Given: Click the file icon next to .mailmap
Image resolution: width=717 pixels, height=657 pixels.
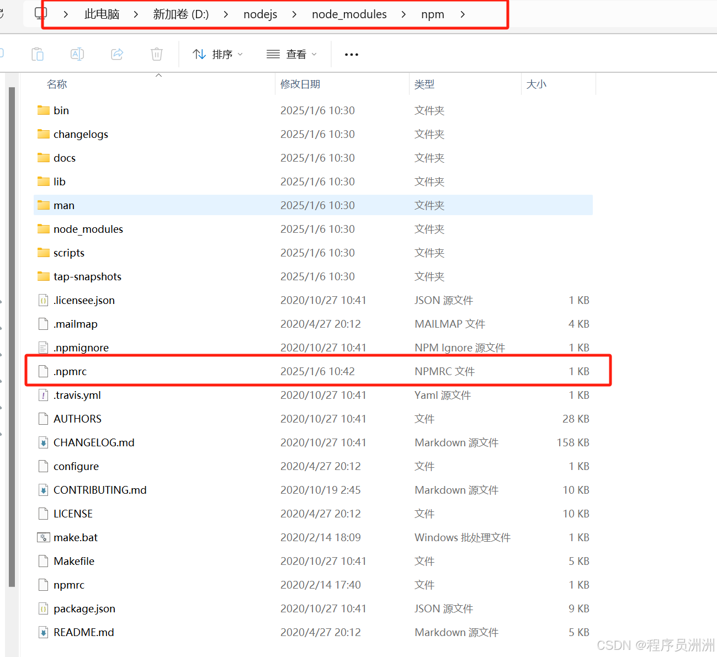Looking at the screenshot, I should click(43, 324).
